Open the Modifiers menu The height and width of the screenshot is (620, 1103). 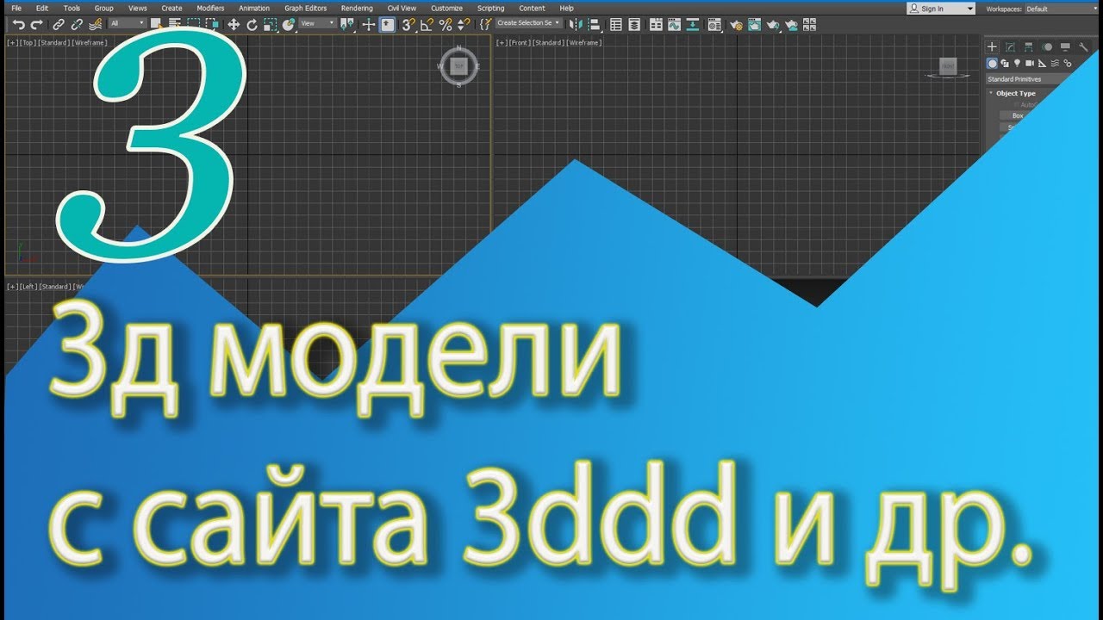pos(210,8)
